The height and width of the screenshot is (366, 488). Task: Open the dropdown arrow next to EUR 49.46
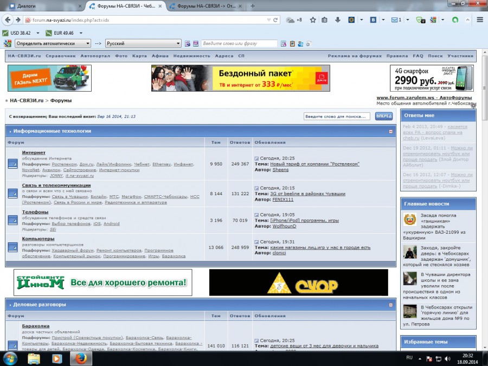[x=81, y=33]
